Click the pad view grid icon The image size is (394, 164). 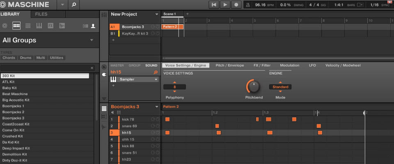(x=119, y=112)
